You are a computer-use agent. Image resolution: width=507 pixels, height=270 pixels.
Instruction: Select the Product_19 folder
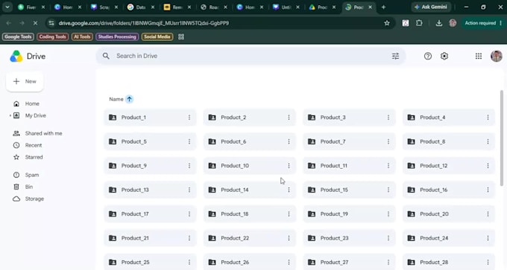tap(349, 214)
